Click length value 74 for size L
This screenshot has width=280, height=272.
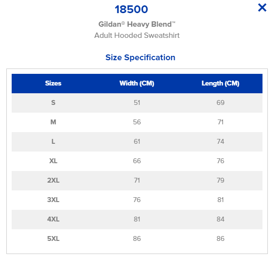220,141
